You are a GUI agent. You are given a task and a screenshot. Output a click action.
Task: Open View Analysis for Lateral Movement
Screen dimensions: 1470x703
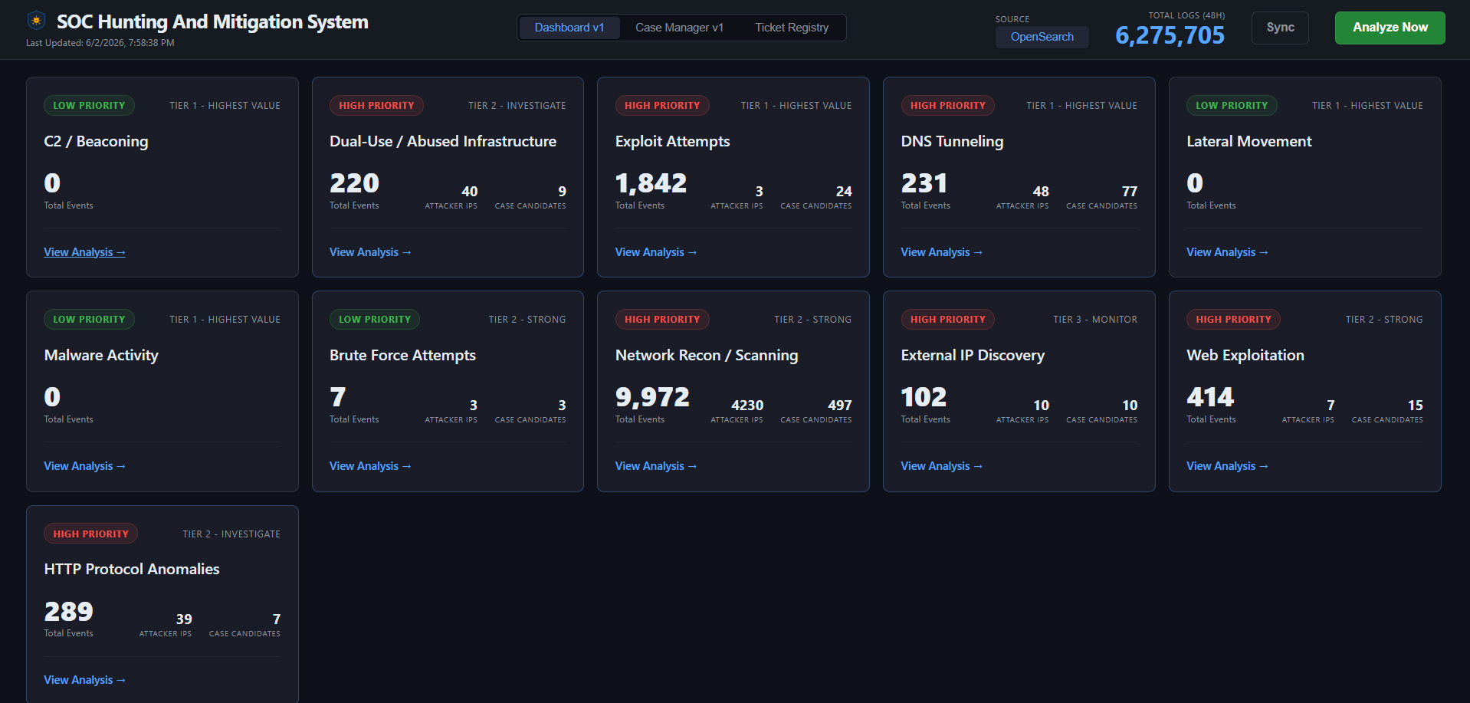point(1227,252)
